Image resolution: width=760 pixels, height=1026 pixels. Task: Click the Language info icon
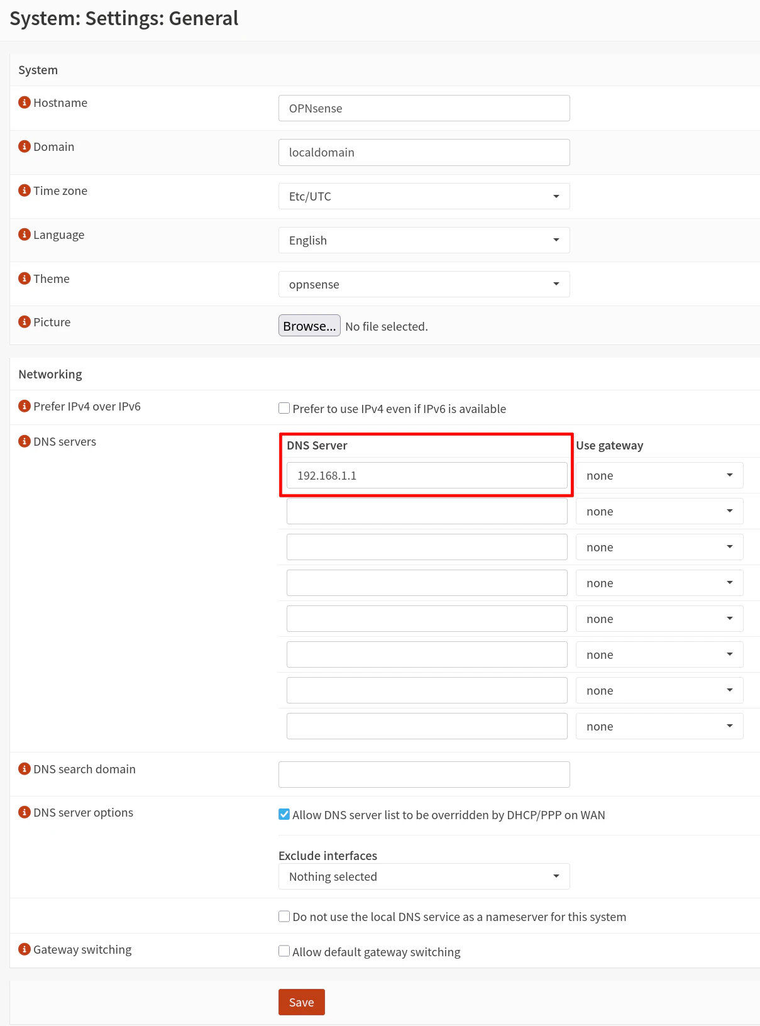[x=25, y=234]
